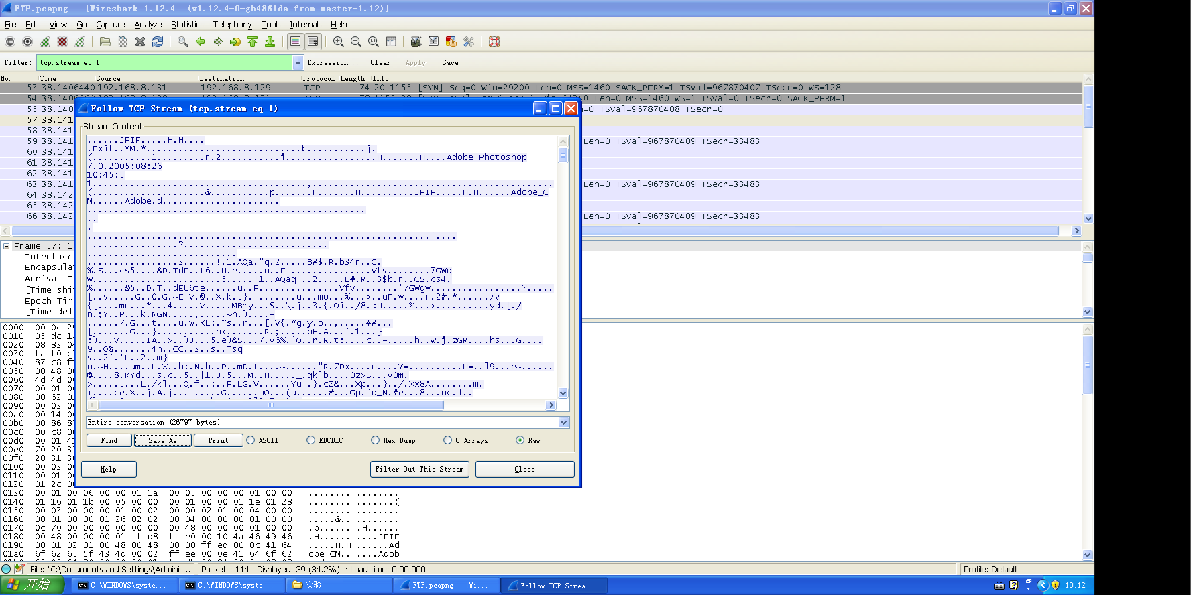Screen dimensions: 1191x595
Task: Find a packet with the magnifier icon
Action: [183, 42]
